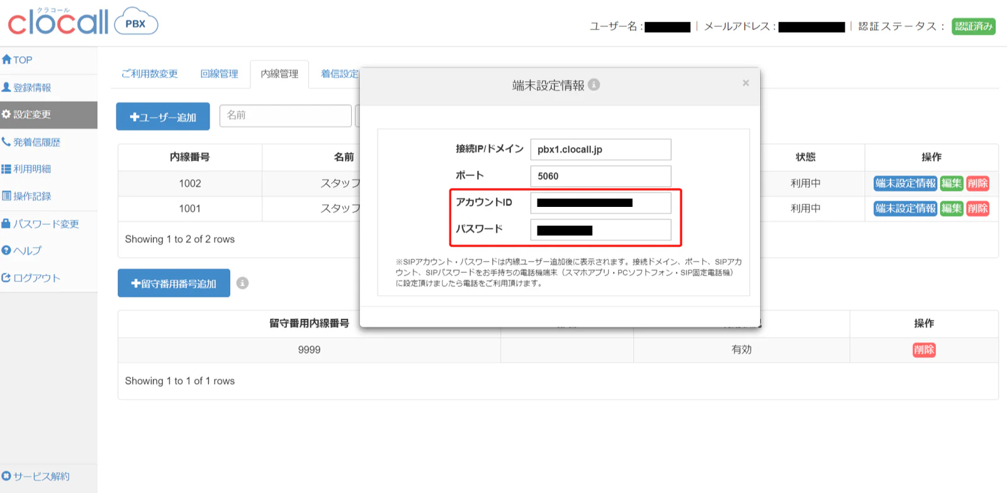Open 端末設定情報 for the 1001 row
The height and width of the screenshot is (493, 1007).
click(906, 208)
